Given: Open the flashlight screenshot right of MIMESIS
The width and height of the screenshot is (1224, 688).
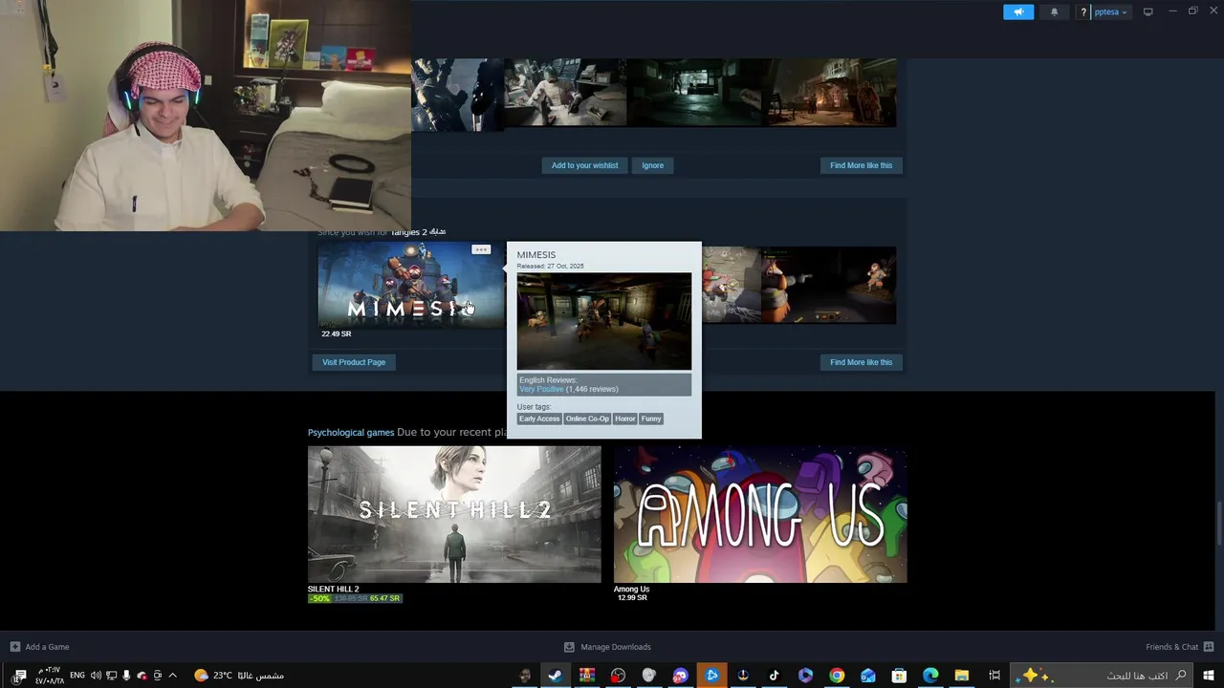Looking at the screenshot, I should [x=830, y=285].
